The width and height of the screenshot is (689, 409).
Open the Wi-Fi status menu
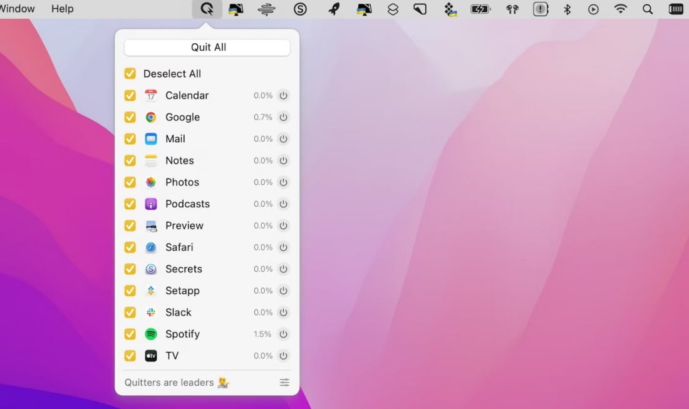(x=621, y=9)
